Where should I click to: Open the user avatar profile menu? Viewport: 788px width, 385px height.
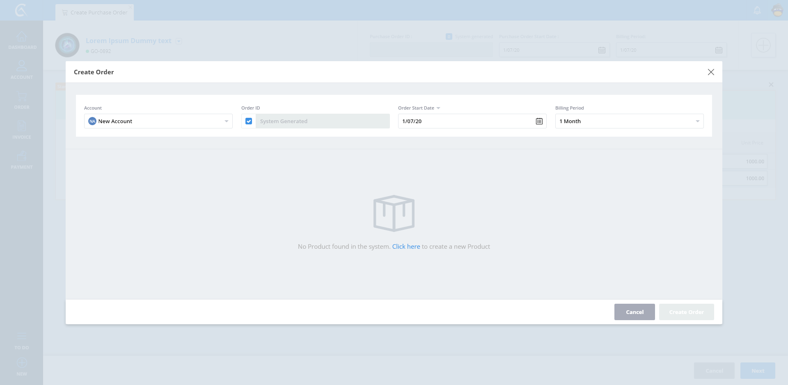pos(777,10)
